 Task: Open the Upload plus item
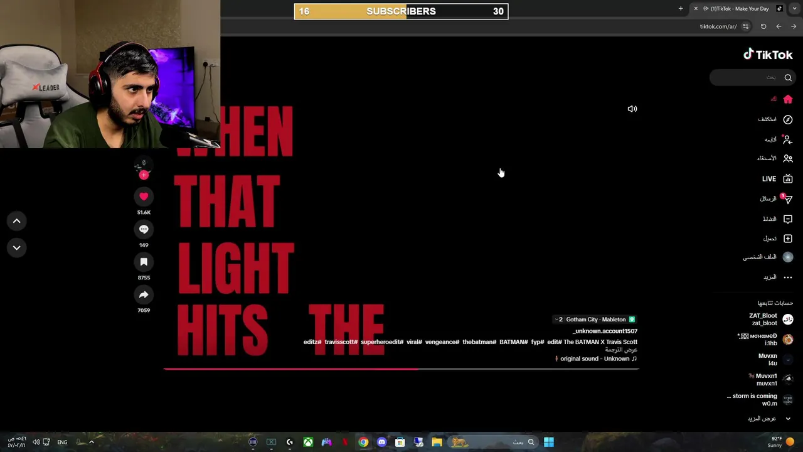(778, 239)
